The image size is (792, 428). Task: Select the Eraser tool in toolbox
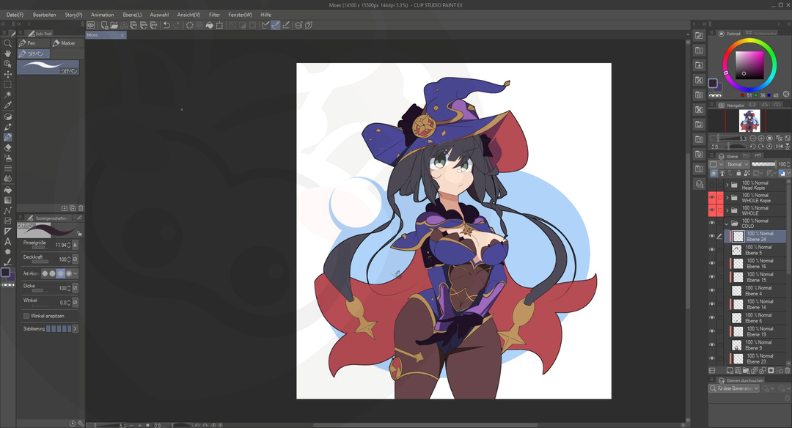7,148
